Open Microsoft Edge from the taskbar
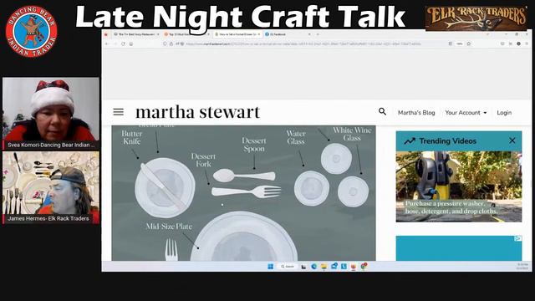Viewport: 535px width, 301px height. click(x=314, y=267)
